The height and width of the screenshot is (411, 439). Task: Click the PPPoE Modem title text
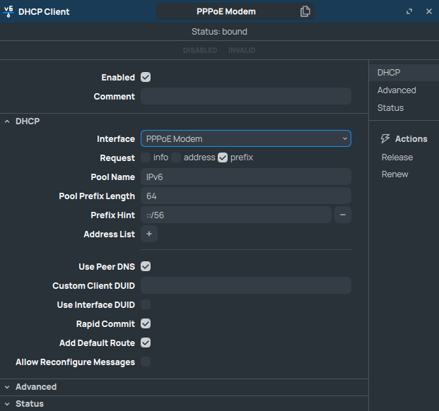[x=226, y=11]
